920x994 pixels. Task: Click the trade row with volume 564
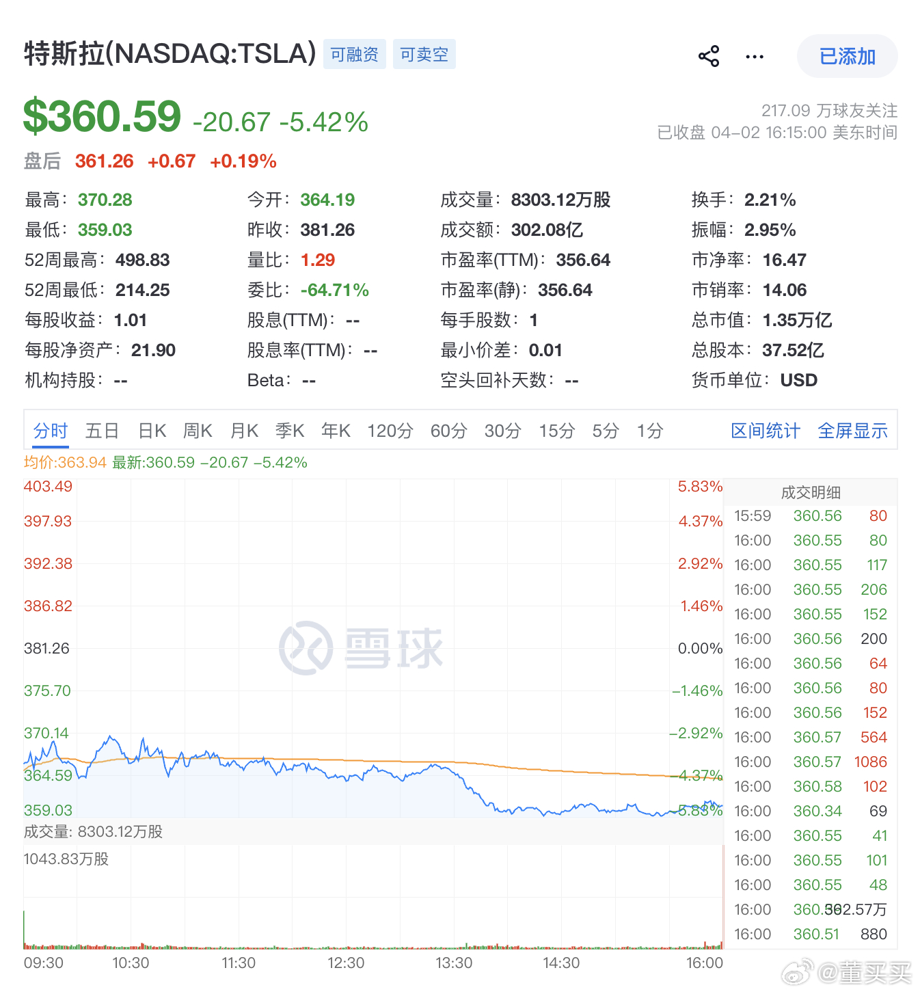tap(811, 738)
